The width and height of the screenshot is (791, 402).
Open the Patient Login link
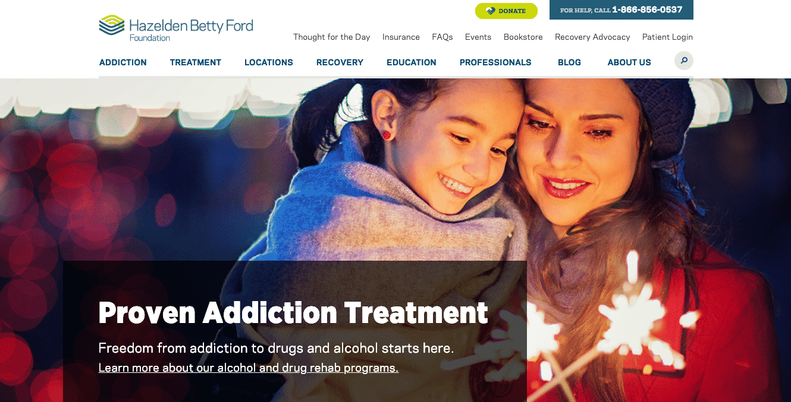(x=667, y=37)
